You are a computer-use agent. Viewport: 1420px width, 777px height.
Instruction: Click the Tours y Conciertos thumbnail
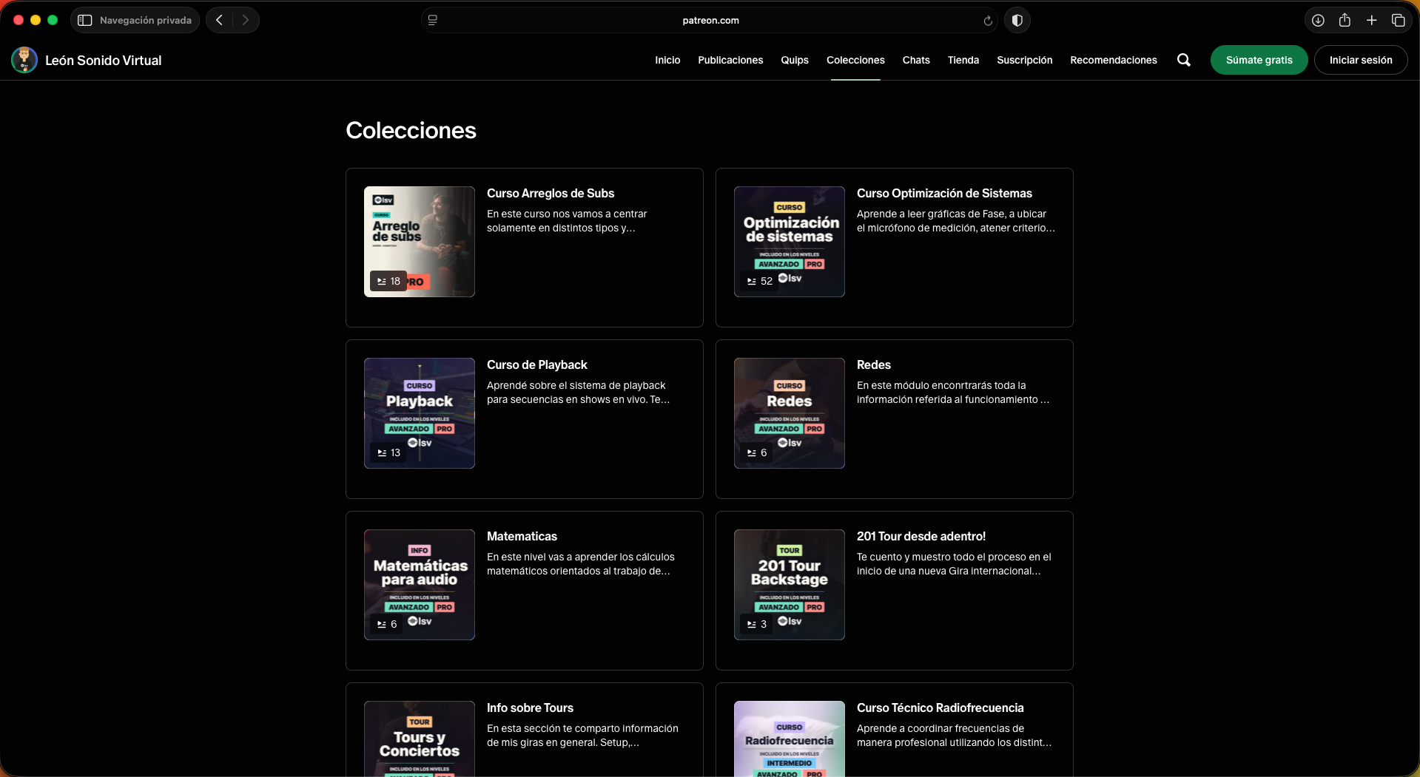(420, 739)
